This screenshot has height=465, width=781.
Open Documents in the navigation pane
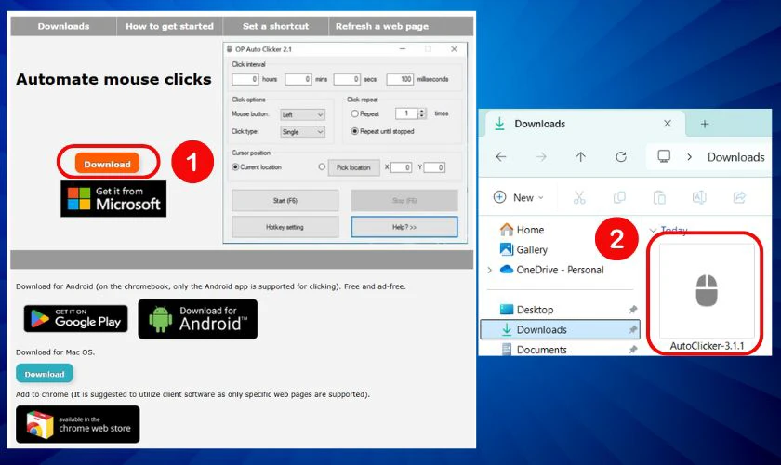click(534, 350)
